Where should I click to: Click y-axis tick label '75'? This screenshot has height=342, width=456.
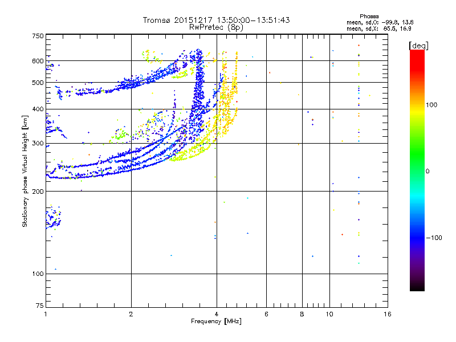coord(40,306)
